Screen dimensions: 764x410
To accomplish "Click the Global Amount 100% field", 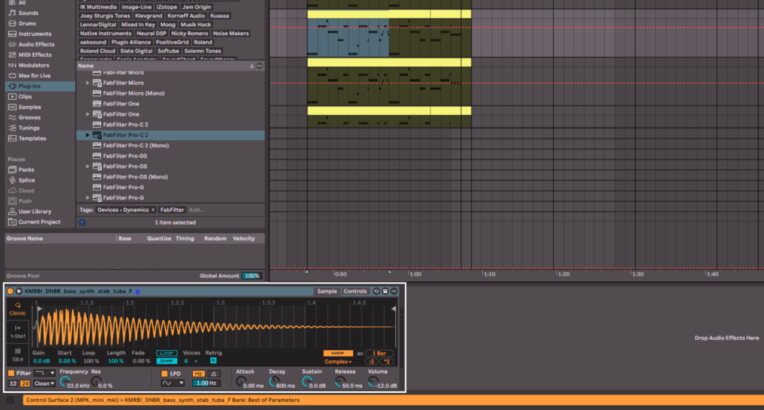I will (x=252, y=276).
